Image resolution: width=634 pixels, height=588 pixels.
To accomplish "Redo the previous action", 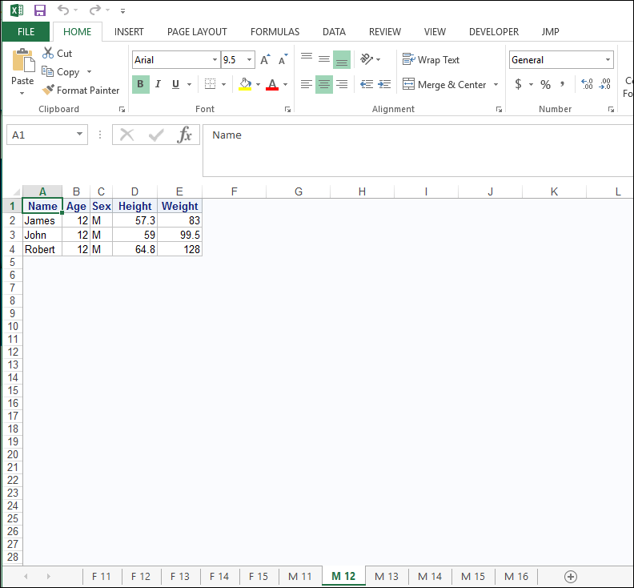I will tap(95, 10).
